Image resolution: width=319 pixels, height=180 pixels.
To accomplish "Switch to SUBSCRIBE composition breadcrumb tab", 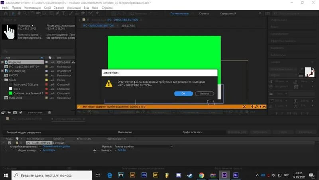I will click(128, 26).
